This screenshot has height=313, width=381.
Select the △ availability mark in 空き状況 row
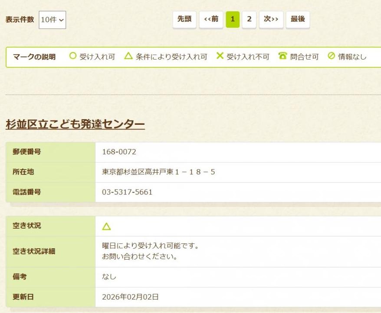pos(107,226)
